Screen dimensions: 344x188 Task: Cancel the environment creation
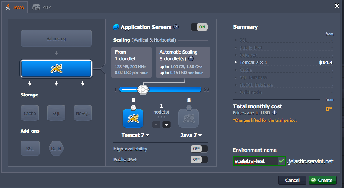pyautogui.click(x=292, y=180)
